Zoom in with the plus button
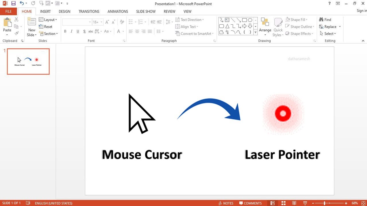 [x=346, y=203]
